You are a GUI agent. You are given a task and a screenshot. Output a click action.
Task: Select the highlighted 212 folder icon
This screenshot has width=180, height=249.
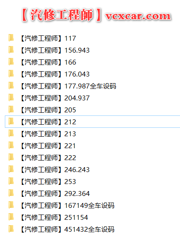[x=11, y=122]
